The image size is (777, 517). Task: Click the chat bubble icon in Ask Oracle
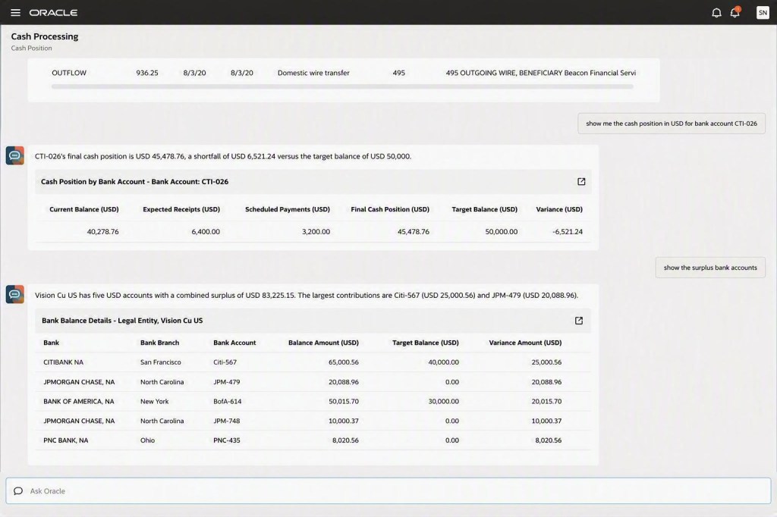coord(18,490)
